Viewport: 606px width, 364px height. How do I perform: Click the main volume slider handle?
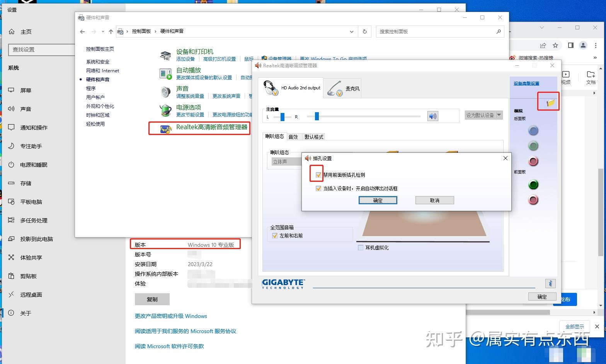[317, 116]
